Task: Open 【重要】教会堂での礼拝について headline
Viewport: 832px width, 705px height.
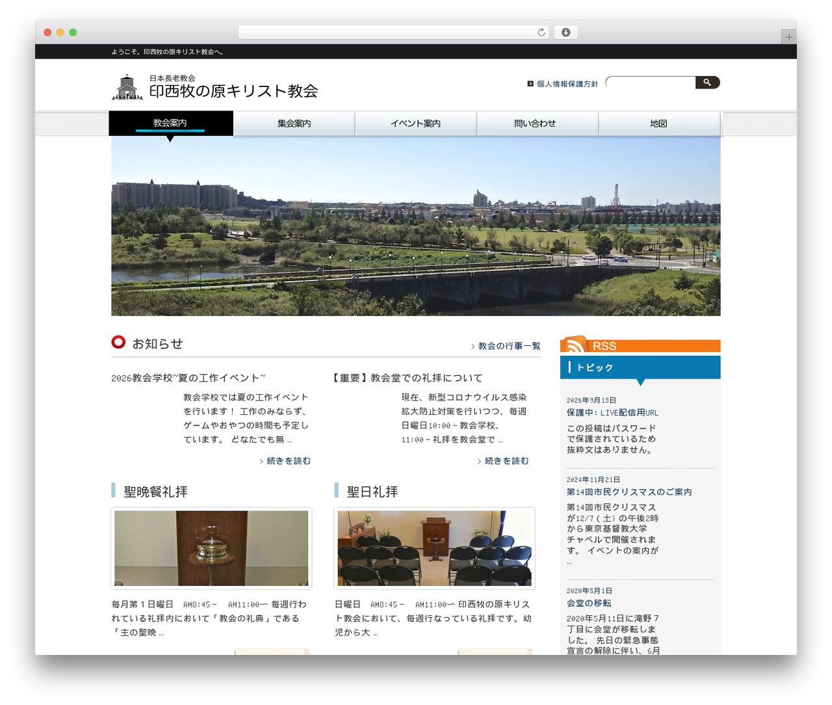Action: click(407, 378)
